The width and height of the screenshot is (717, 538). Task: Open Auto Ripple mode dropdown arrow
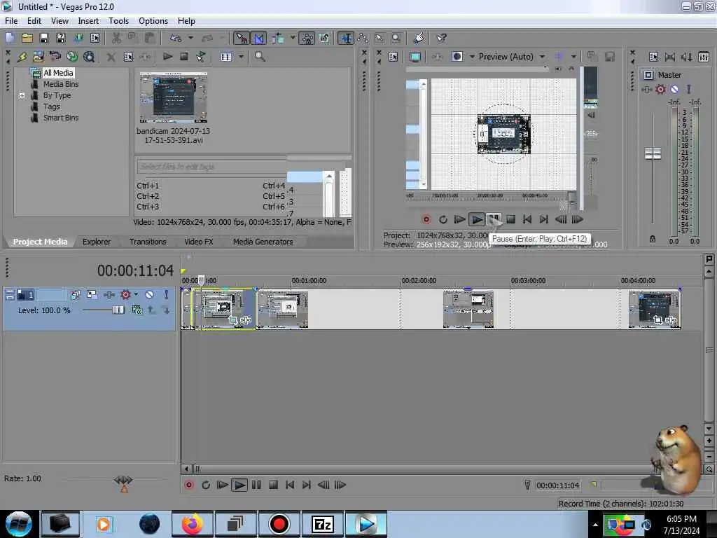coord(293,38)
